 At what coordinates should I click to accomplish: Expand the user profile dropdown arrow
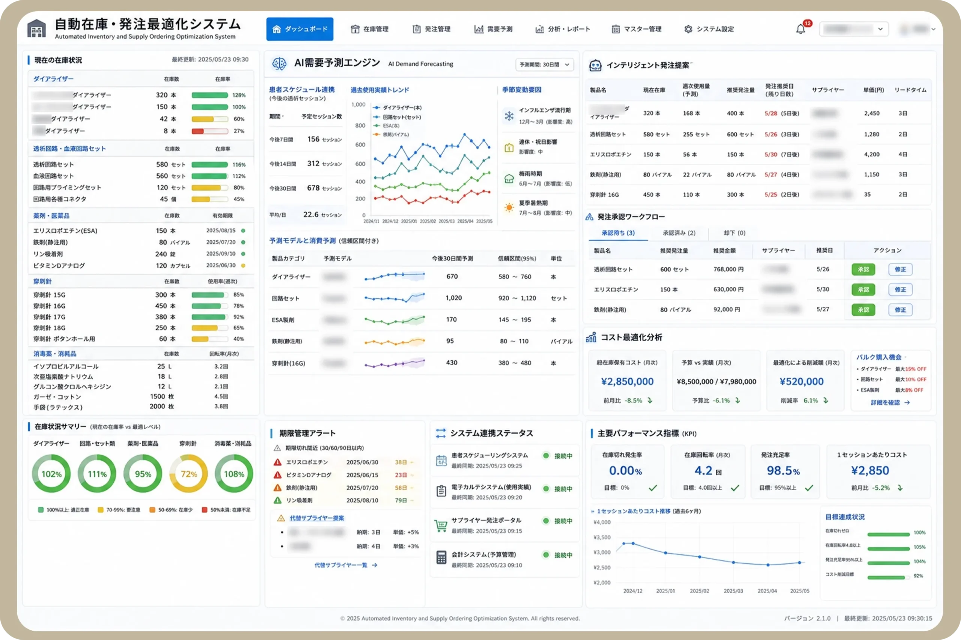coord(933,29)
